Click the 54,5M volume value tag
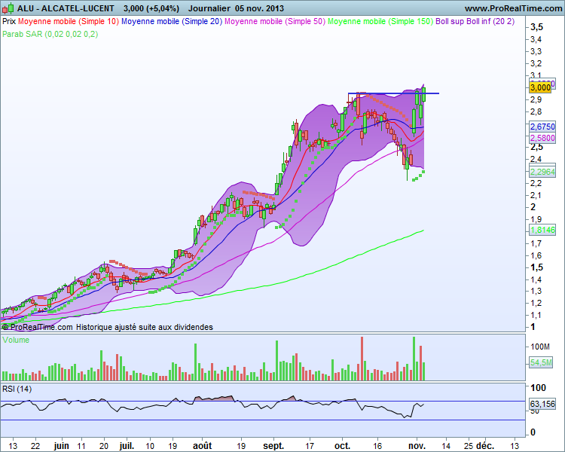Viewport: 565px width, 452px height. (x=541, y=362)
